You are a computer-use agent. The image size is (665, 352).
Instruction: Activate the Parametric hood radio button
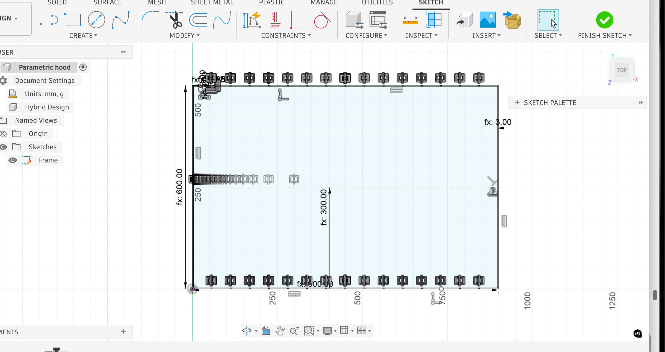[x=83, y=67]
